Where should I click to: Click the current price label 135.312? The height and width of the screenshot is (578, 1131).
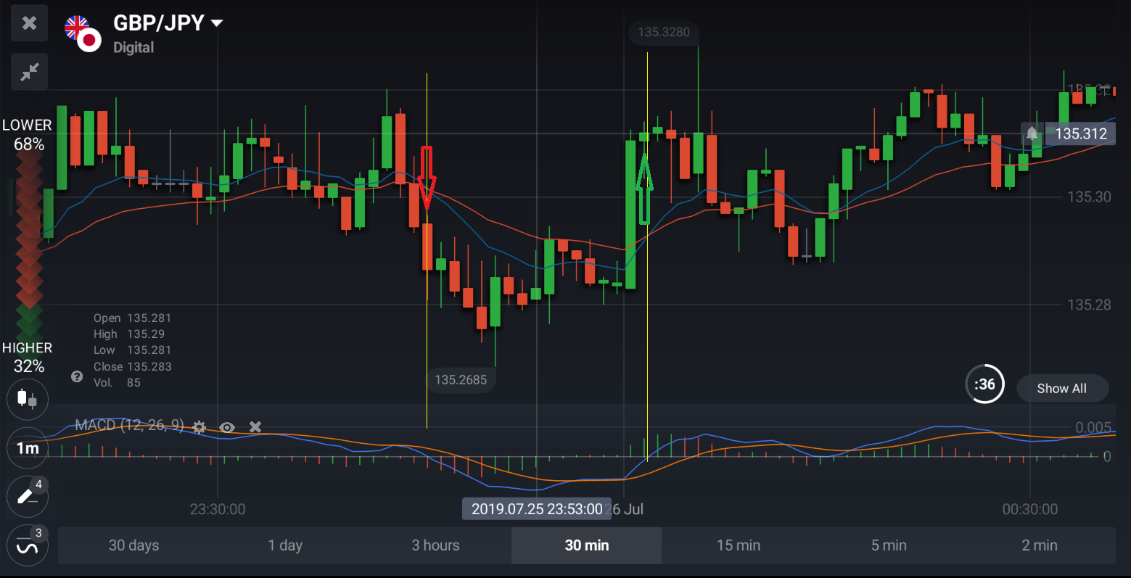[x=1081, y=133]
